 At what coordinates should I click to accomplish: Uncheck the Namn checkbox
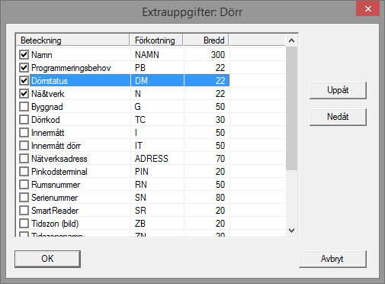24,55
